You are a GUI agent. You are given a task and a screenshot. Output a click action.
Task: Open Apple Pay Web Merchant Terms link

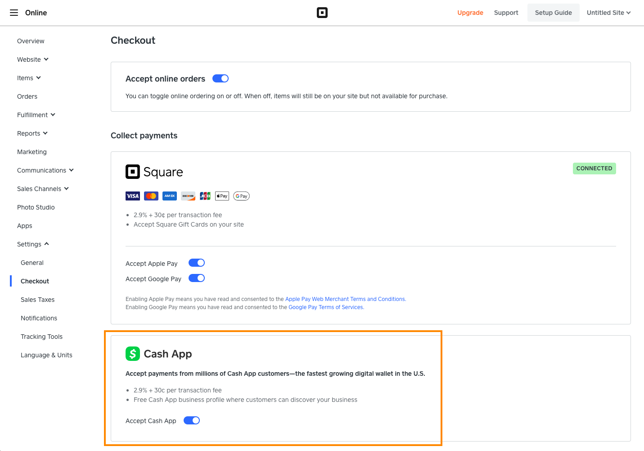click(345, 299)
